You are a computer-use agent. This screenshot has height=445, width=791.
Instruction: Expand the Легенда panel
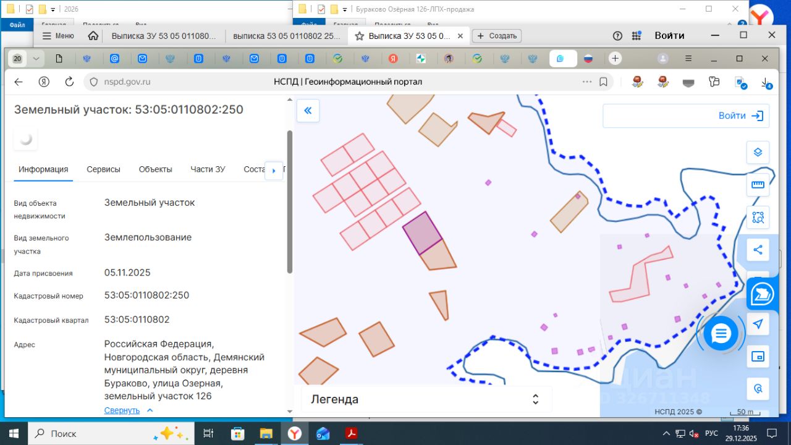[x=535, y=399]
